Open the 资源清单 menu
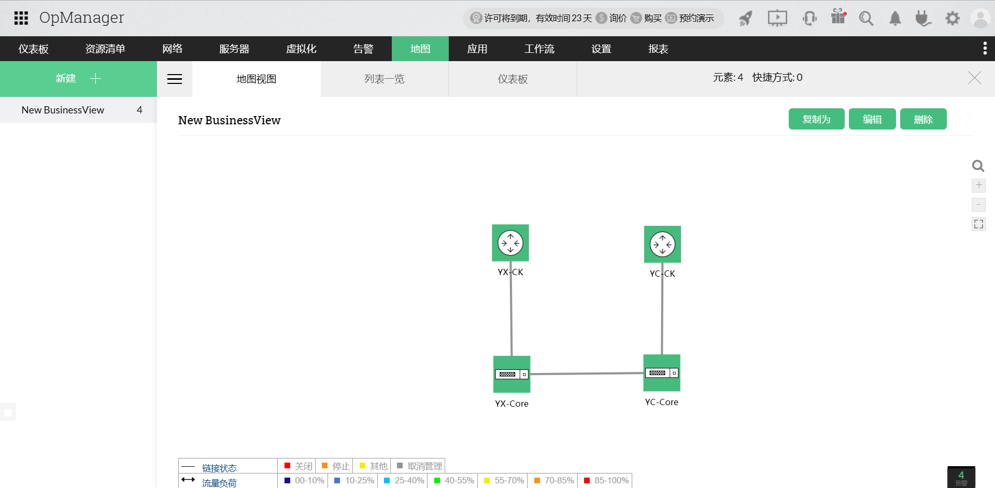Screen dimensions: 995x488 [x=105, y=49]
